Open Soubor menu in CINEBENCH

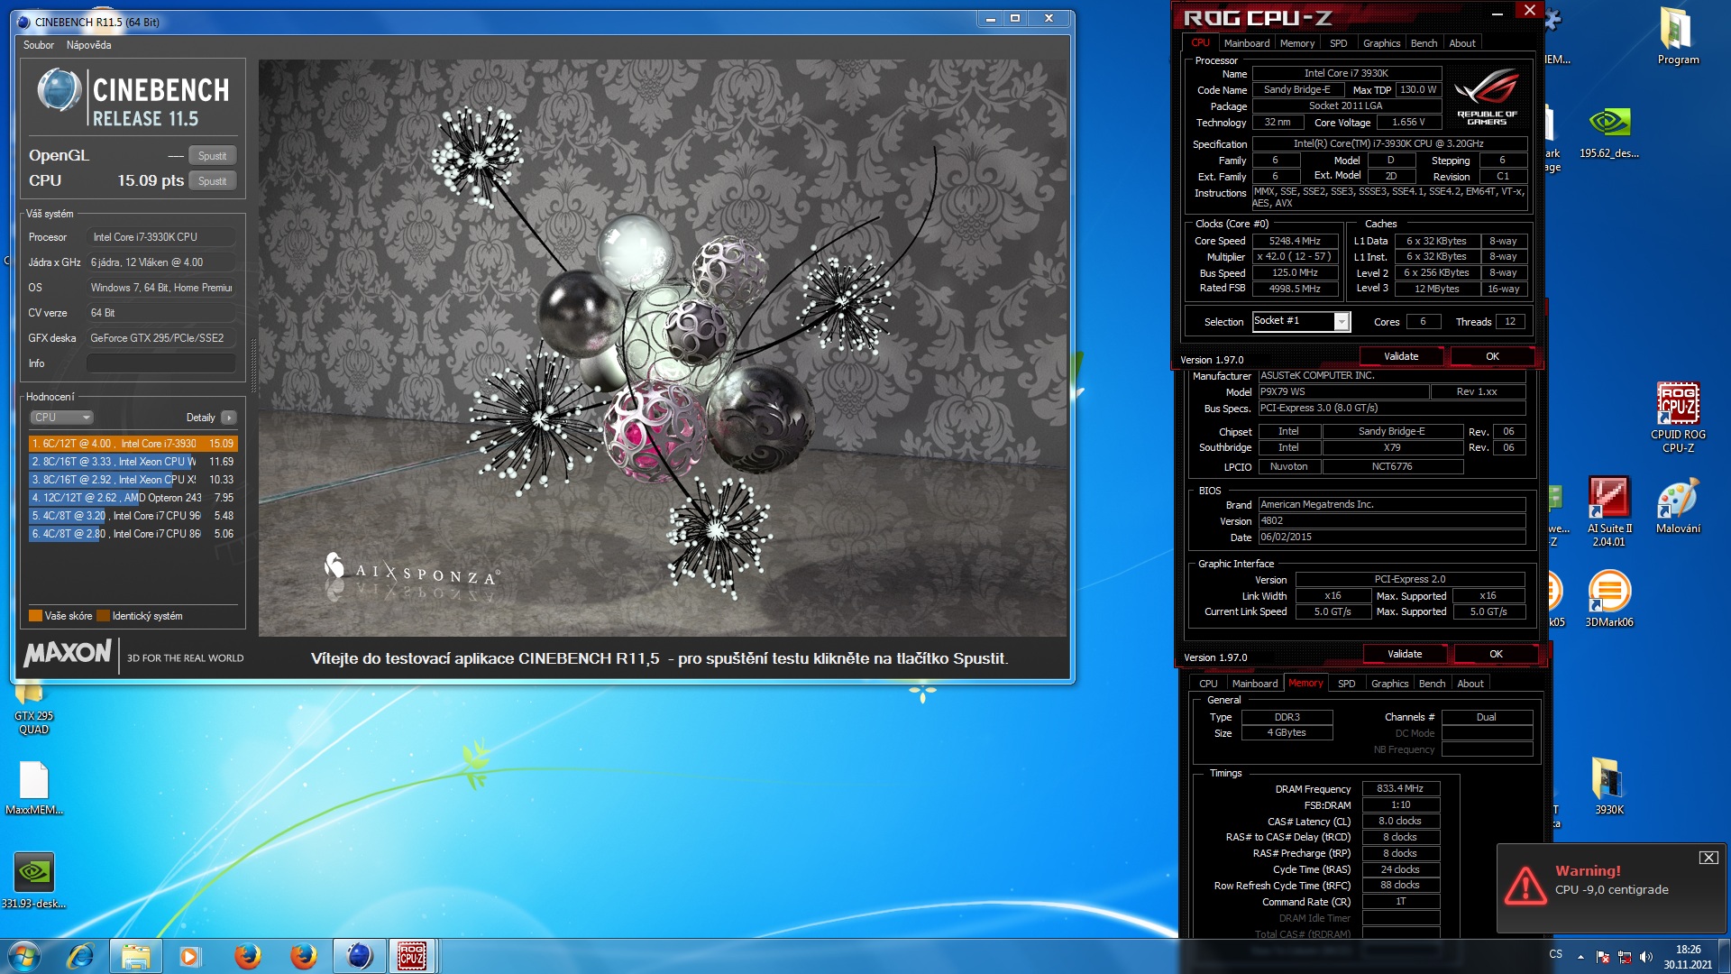click(x=39, y=45)
